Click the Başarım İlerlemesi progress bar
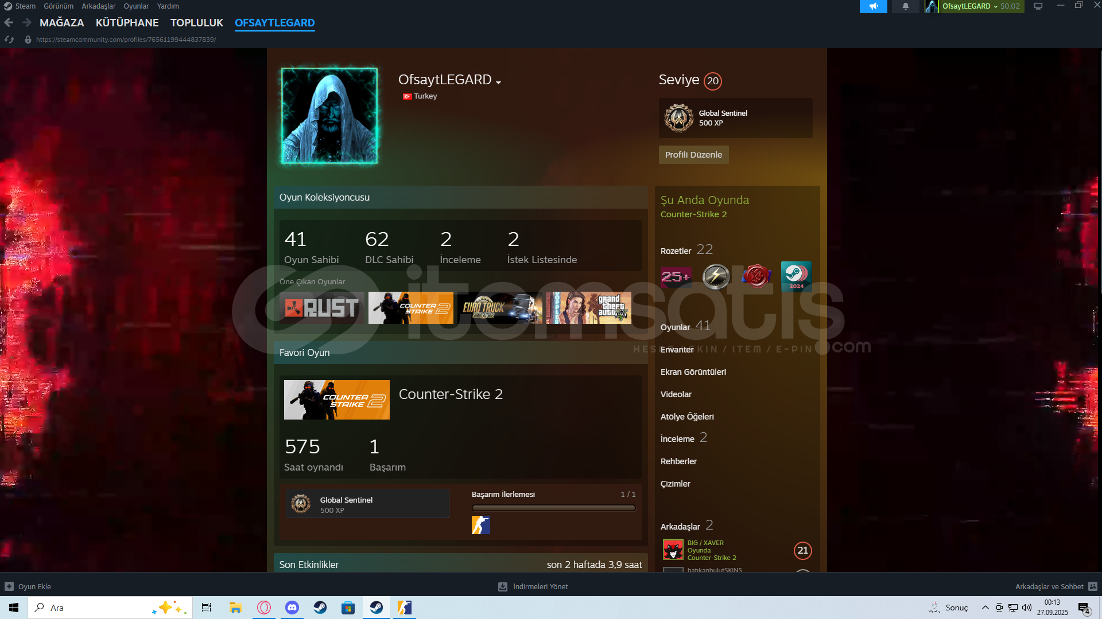 (553, 508)
